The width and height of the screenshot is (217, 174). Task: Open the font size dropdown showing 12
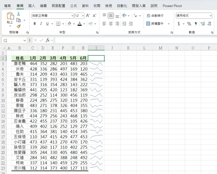point(83,16)
